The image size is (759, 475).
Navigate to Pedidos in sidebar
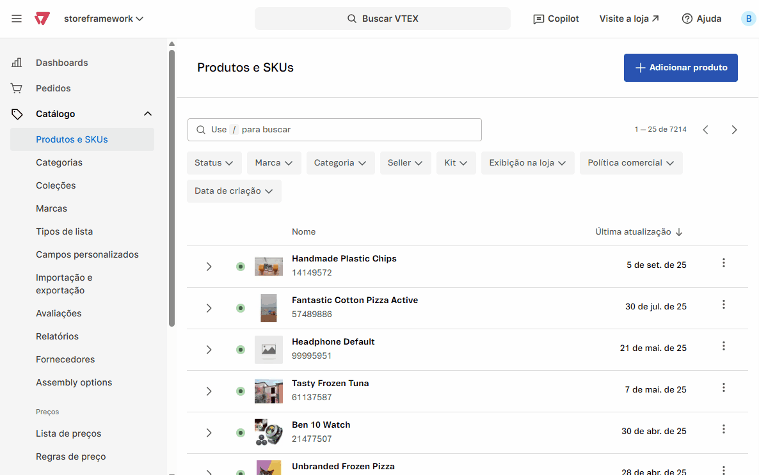[x=53, y=88]
